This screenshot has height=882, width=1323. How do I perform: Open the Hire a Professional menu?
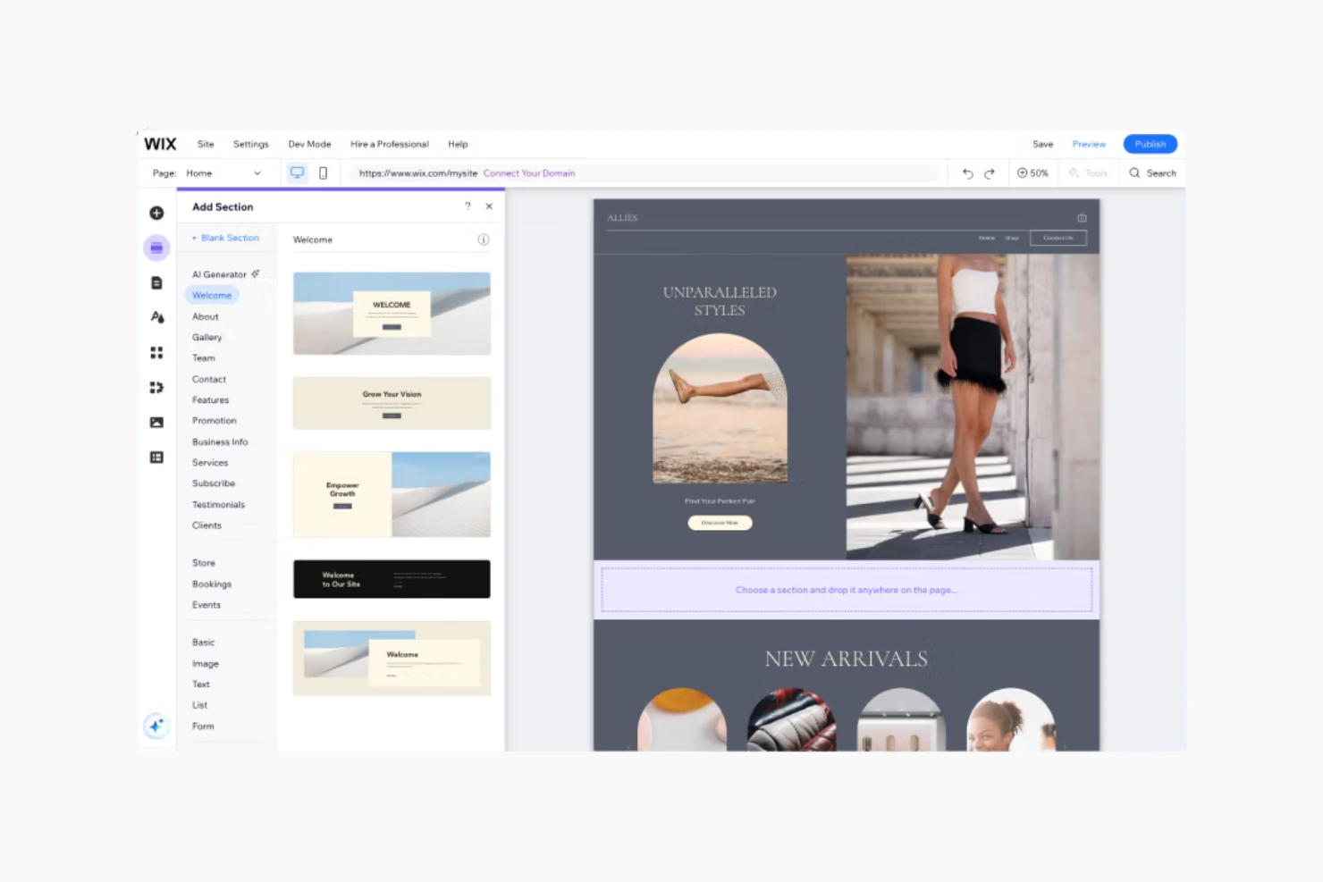pos(389,144)
